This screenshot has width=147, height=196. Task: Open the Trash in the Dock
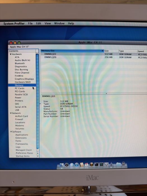123,164
